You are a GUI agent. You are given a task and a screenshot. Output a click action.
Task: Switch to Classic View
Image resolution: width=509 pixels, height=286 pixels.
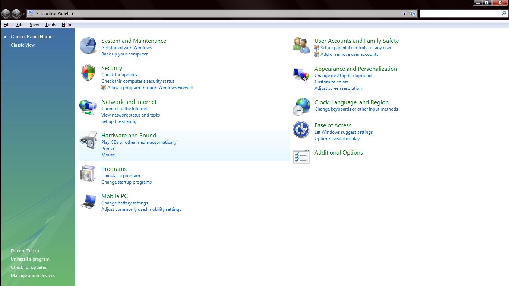click(x=23, y=45)
